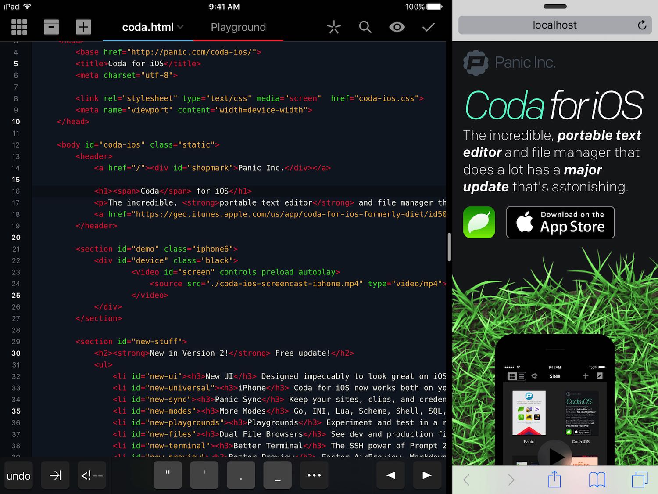This screenshot has width=658, height=494.
Task: Click the Download on the App Store button
Action: point(560,223)
